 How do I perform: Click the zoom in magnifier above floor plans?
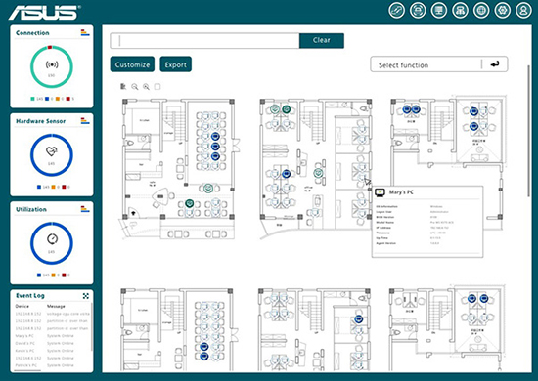tap(146, 87)
